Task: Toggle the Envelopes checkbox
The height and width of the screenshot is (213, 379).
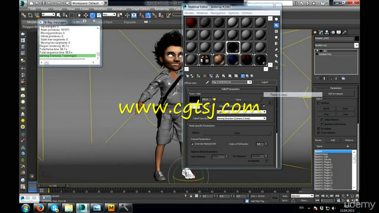Action: tap(318, 128)
